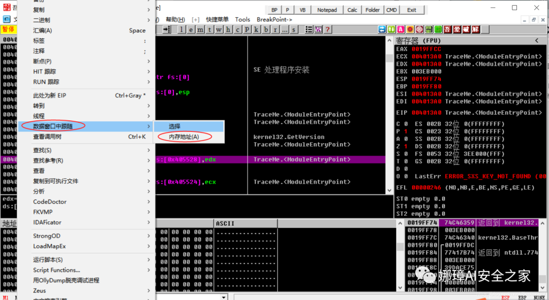This screenshot has height=300, width=549.
Task: Click the pink target plugin icon
Action: point(419,30)
